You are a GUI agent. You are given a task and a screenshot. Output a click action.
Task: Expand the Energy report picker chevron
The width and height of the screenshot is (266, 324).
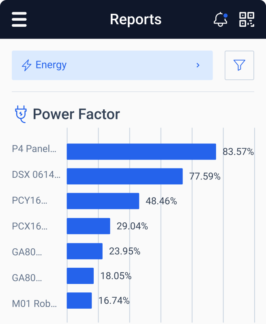[x=198, y=65]
